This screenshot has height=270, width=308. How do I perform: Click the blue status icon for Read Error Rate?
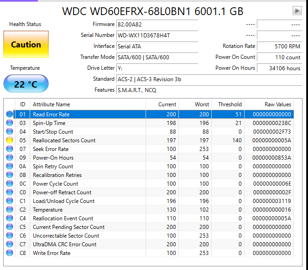(10, 114)
